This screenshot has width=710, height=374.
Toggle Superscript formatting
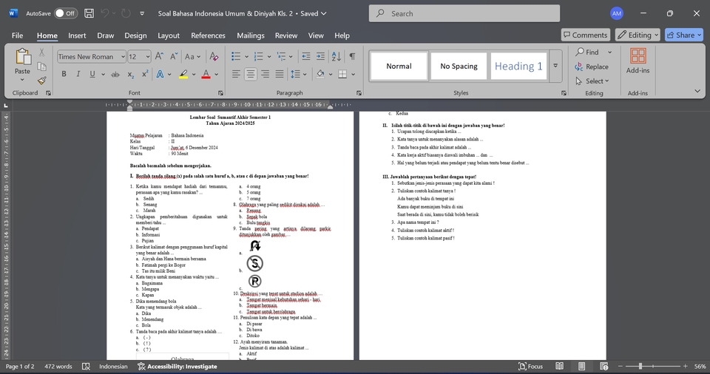(x=145, y=74)
